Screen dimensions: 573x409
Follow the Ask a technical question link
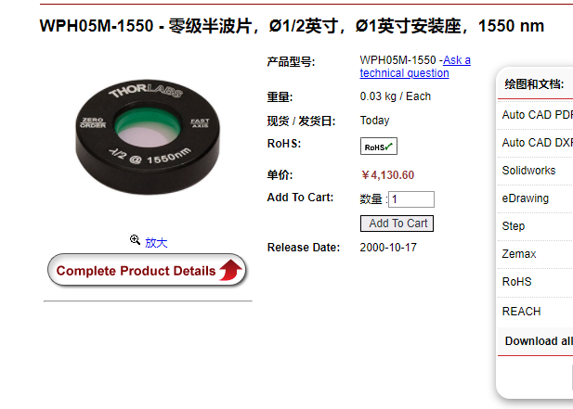click(x=415, y=67)
